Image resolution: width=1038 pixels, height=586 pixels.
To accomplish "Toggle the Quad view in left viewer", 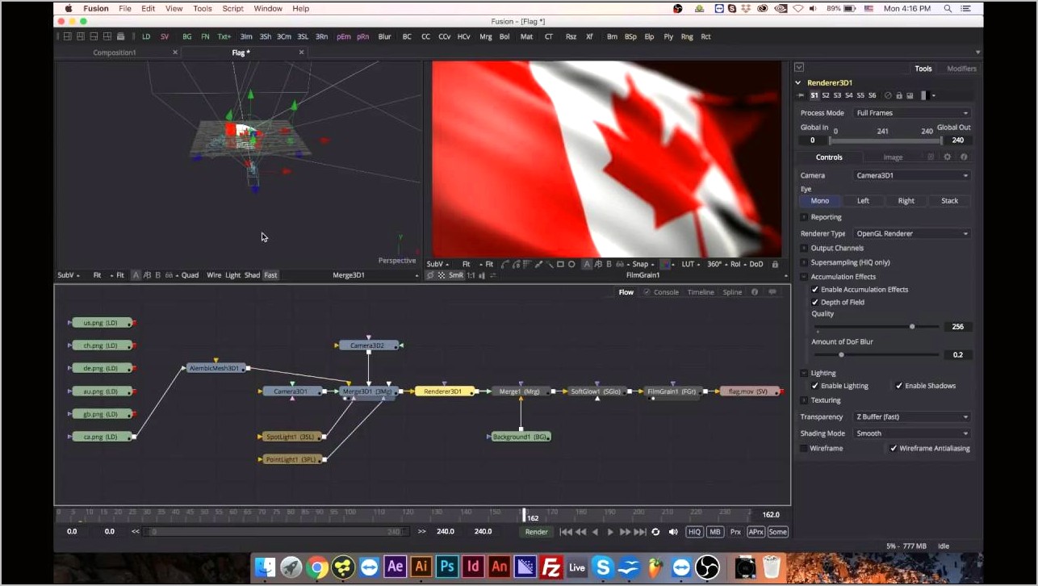I will tap(190, 275).
